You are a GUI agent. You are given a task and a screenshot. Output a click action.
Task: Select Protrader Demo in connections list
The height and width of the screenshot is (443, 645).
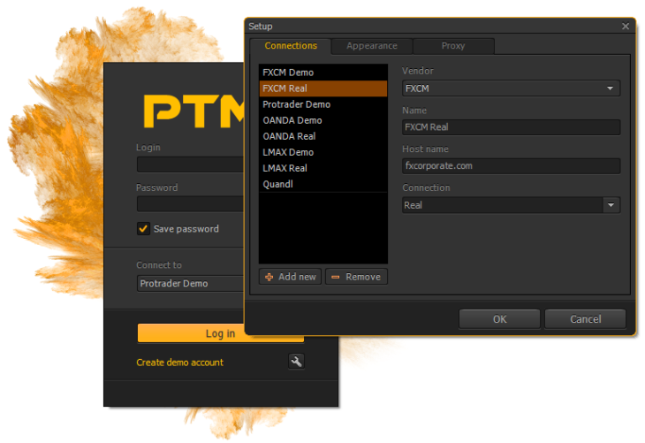coord(322,104)
